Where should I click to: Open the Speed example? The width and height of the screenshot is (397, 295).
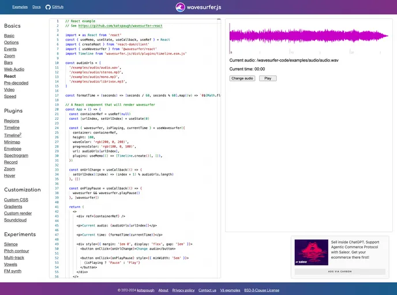click(x=10, y=96)
